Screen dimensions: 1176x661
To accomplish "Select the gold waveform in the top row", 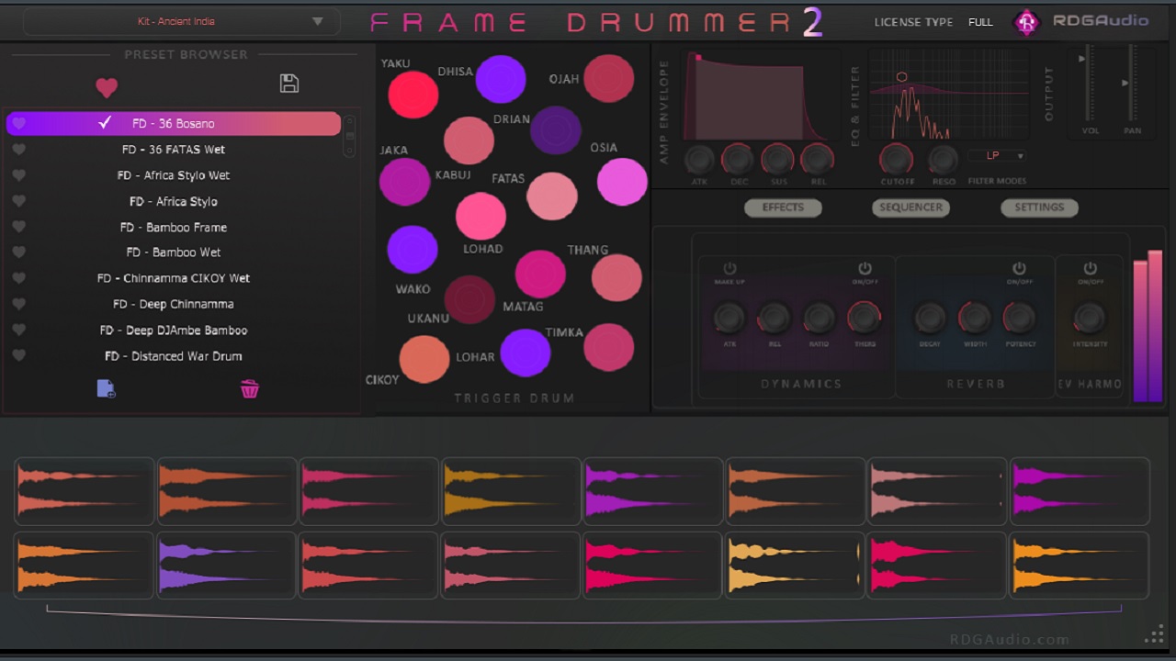I will [x=511, y=490].
